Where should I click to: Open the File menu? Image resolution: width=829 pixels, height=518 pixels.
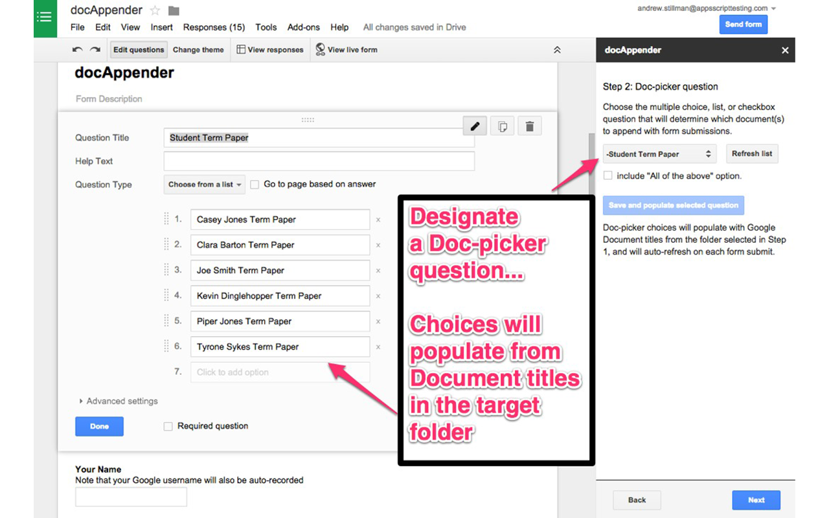tap(78, 27)
